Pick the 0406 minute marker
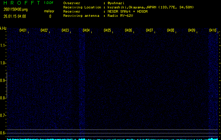 click(128, 30)
